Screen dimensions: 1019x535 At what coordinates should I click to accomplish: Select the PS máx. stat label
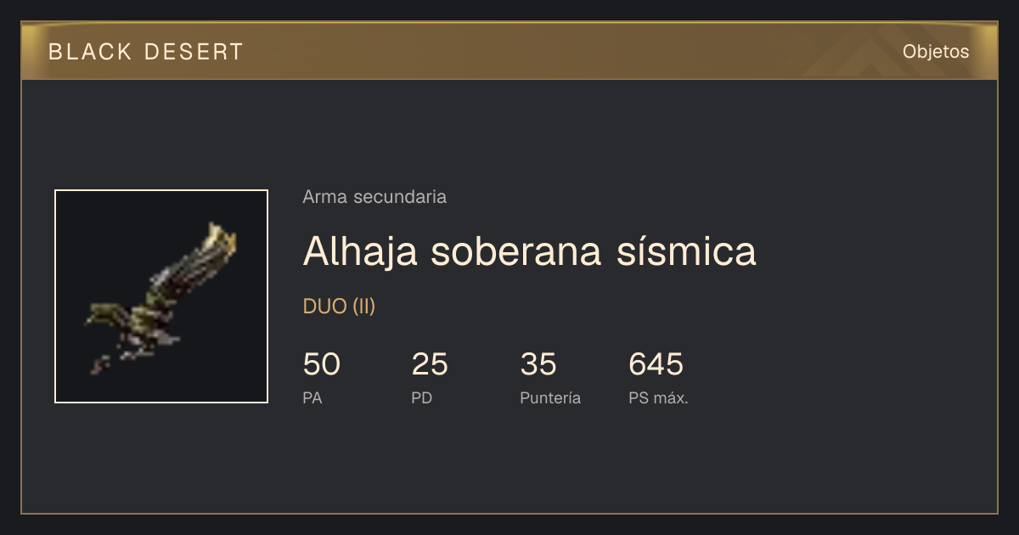click(x=658, y=398)
